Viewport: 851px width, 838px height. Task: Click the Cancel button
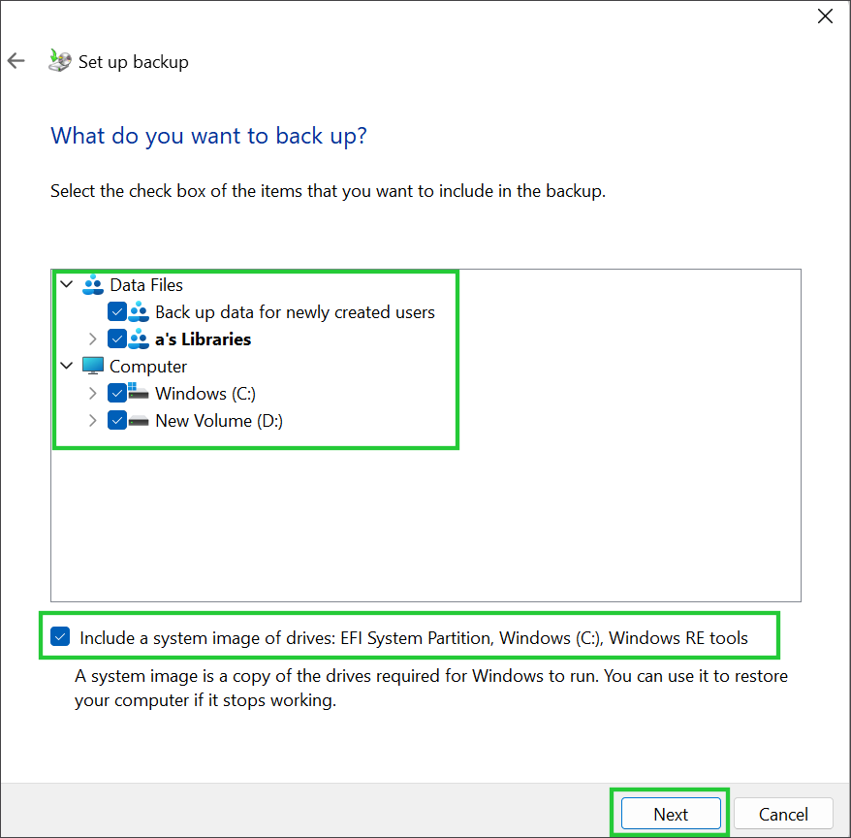(x=783, y=814)
